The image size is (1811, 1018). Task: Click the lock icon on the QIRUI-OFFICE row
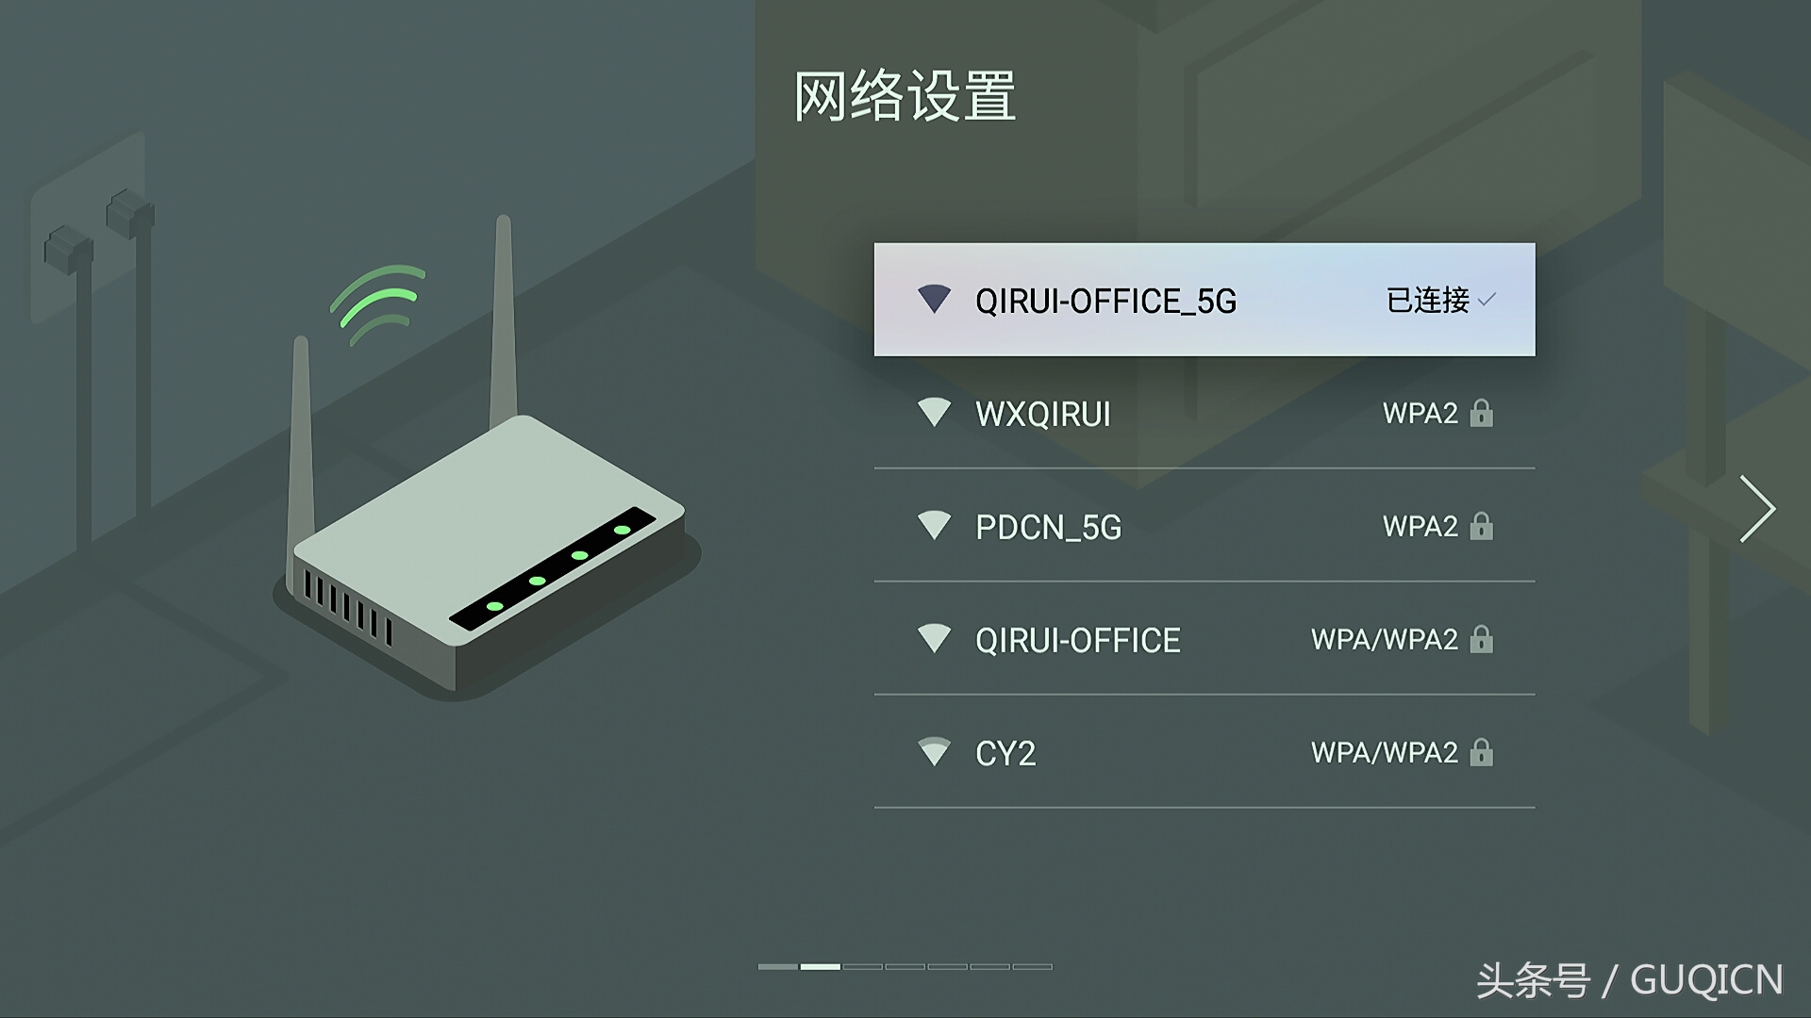(x=1482, y=638)
